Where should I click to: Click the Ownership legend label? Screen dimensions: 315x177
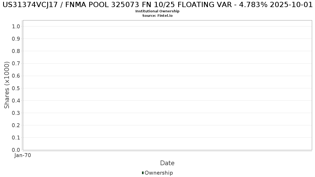159,173
